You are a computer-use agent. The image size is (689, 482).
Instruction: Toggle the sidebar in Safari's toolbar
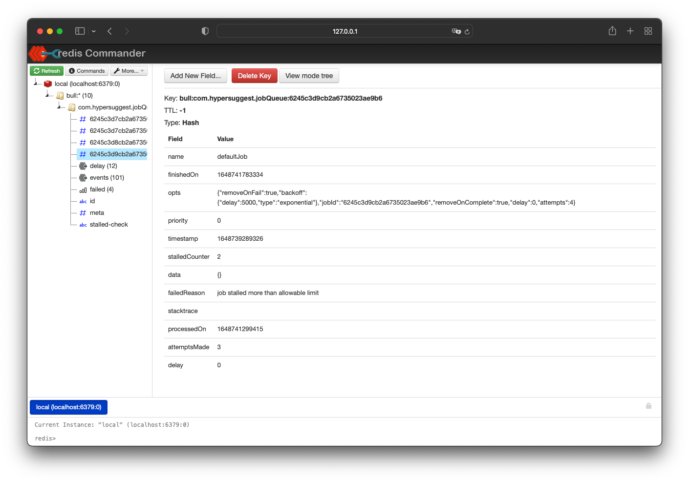(x=80, y=31)
